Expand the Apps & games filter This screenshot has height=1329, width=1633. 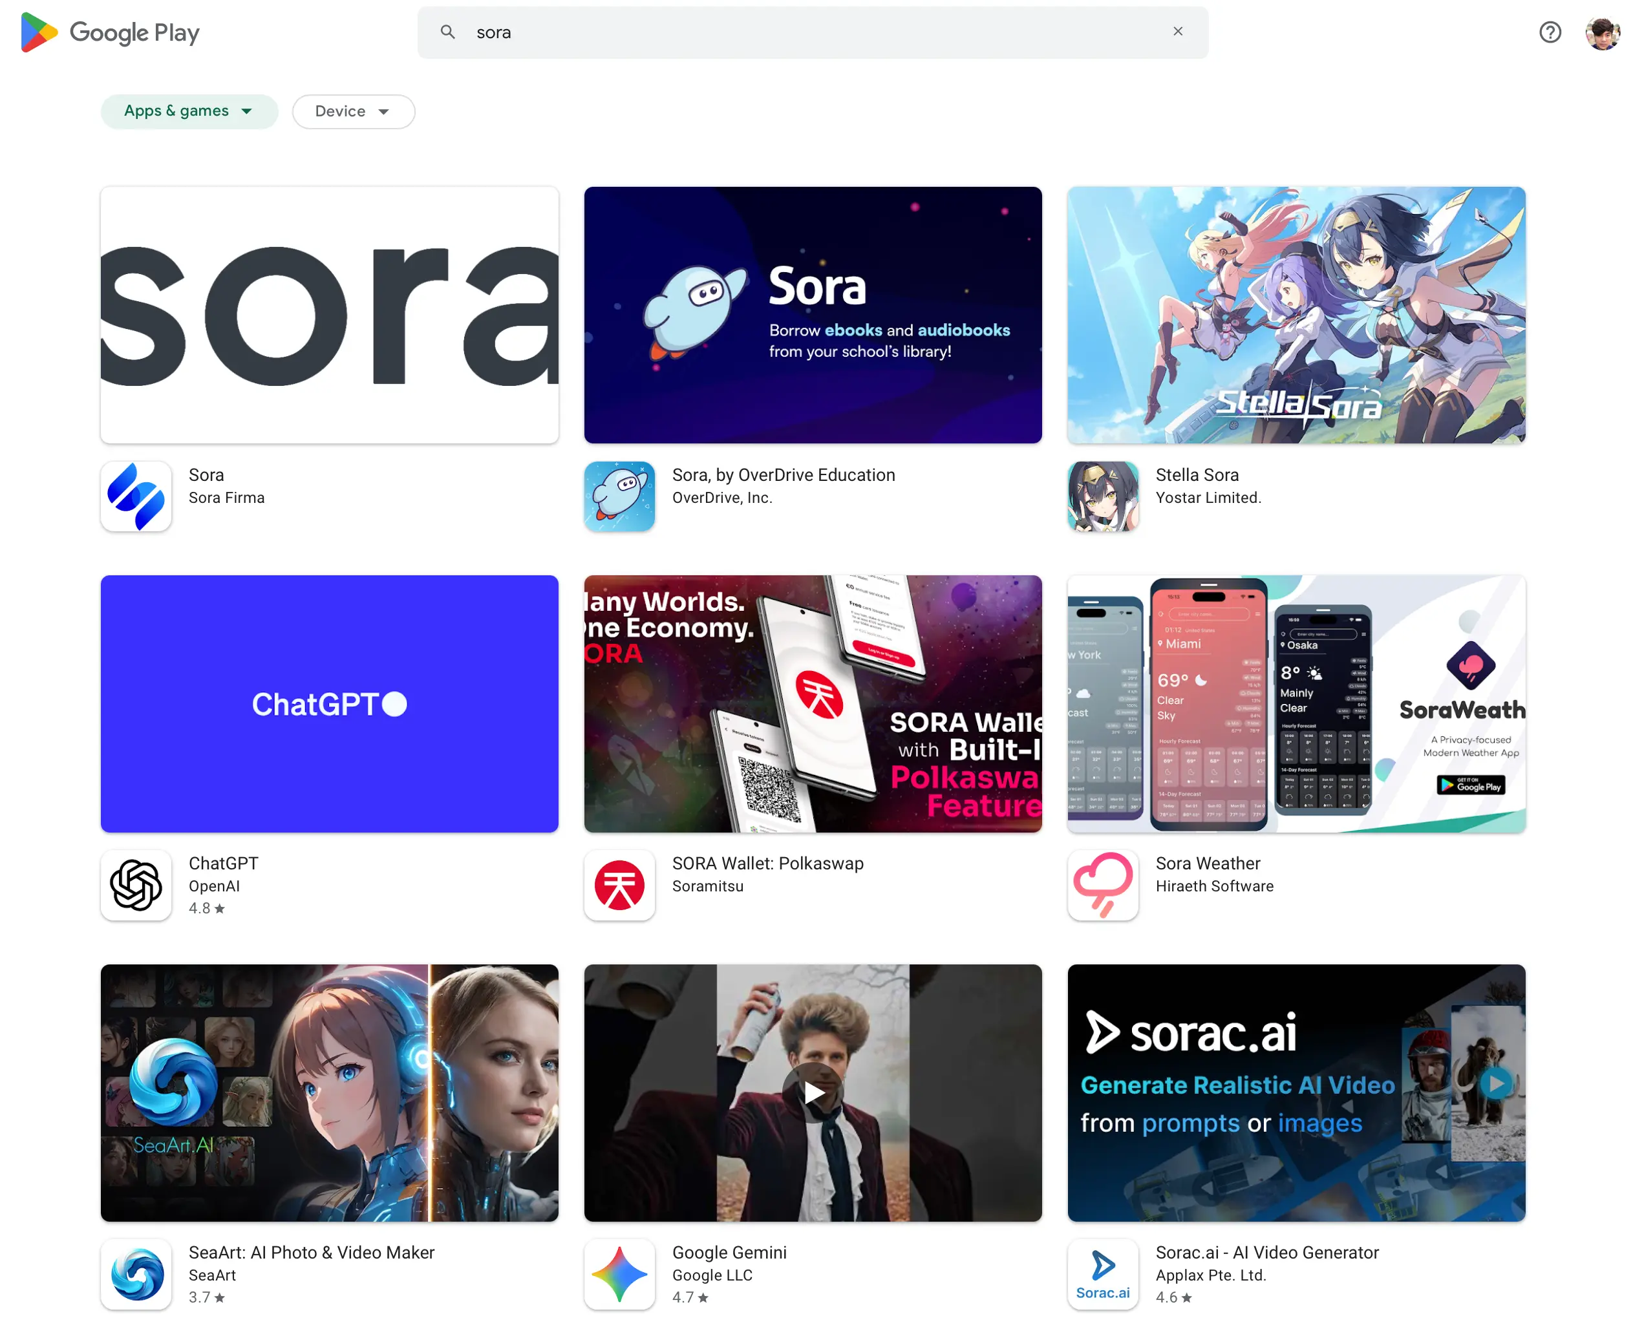[x=188, y=111]
